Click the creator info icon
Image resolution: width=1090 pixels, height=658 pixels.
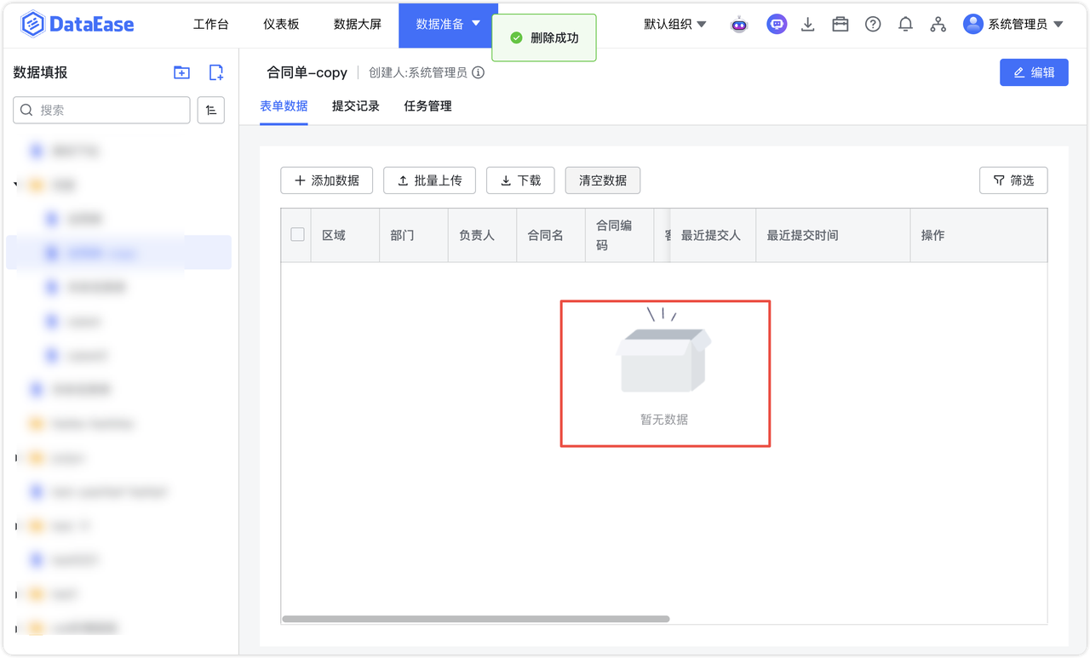479,72
